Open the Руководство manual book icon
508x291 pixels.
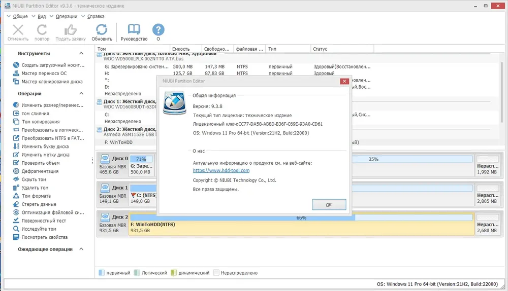[134, 29]
